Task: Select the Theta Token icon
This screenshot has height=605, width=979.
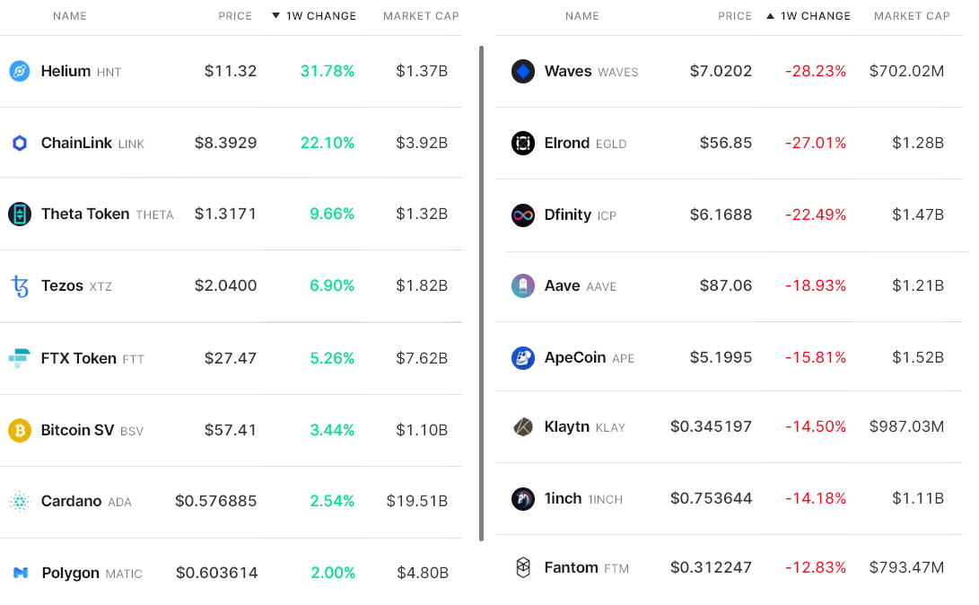Action: coord(20,214)
